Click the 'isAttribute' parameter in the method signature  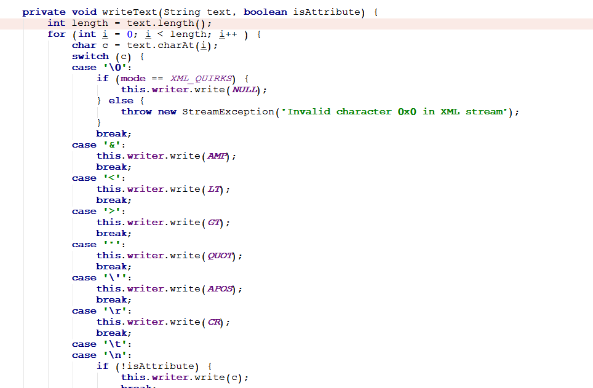pos(327,12)
